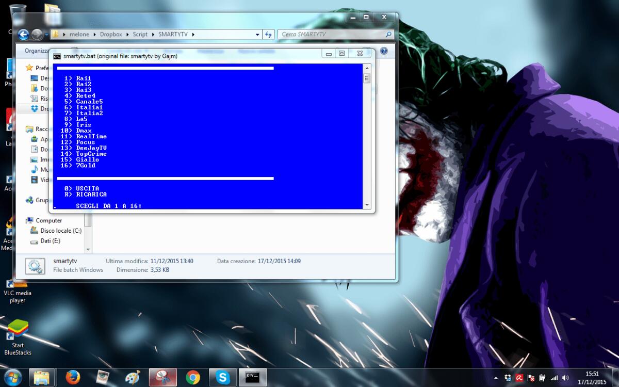This screenshot has height=387, width=619.
Task: Click inside the Cerca SMARTYTV search box
Action: coord(330,34)
